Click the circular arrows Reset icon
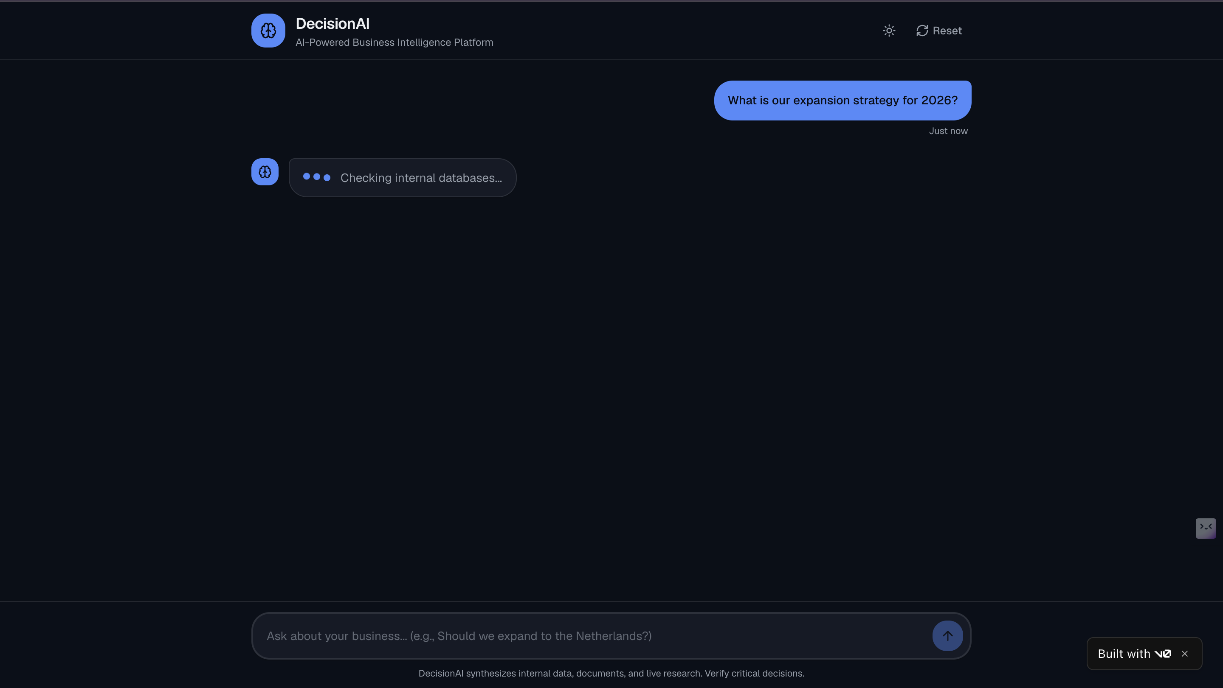The width and height of the screenshot is (1223, 688). tap(922, 31)
